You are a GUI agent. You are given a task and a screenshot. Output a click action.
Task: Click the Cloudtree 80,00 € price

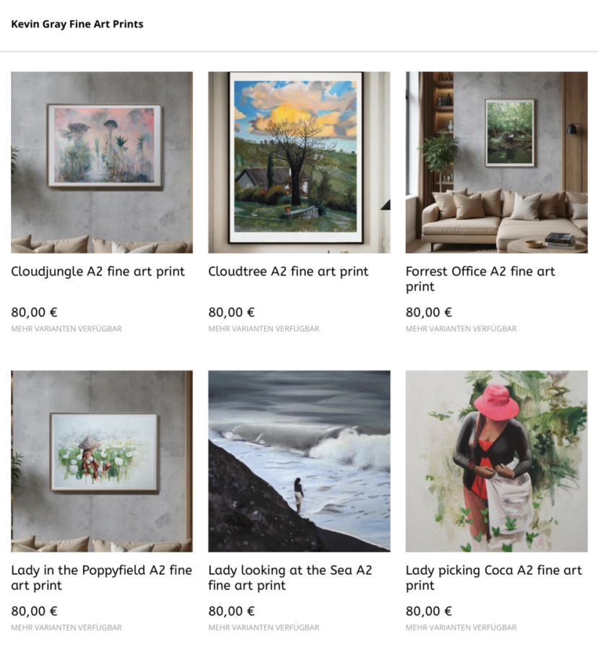[231, 312]
